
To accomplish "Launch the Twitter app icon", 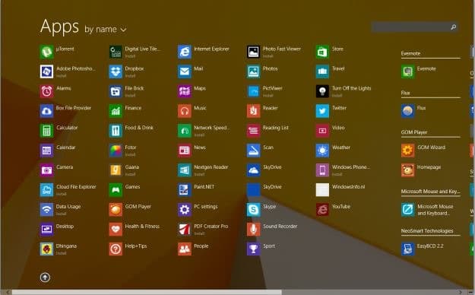I will [322, 111].
